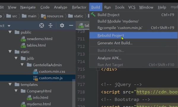Open the Run menu

pos(107,7)
